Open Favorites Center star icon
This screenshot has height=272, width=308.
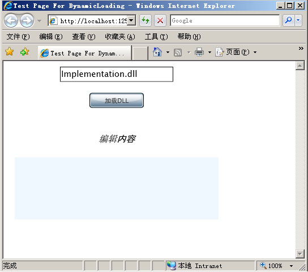tap(9, 52)
